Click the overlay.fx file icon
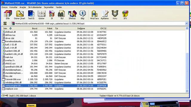Image resolution: width=191 pixels, height=107 pixels. pos(4,60)
